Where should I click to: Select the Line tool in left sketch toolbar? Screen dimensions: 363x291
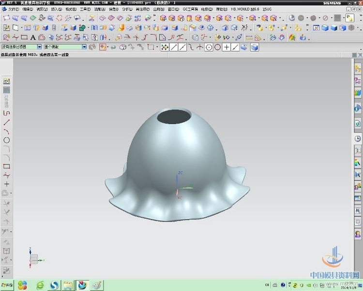click(7, 122)
